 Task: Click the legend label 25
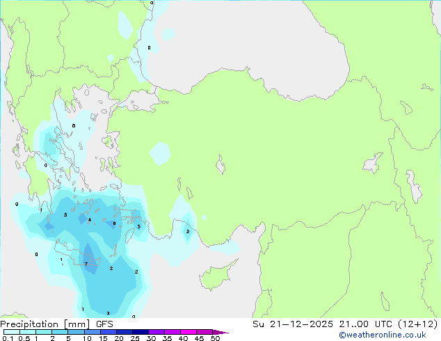pos(135,338)
